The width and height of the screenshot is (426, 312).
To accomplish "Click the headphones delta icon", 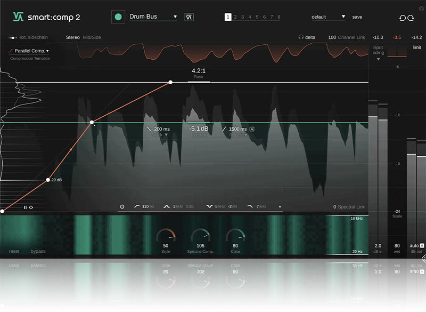I will point(301,37).
